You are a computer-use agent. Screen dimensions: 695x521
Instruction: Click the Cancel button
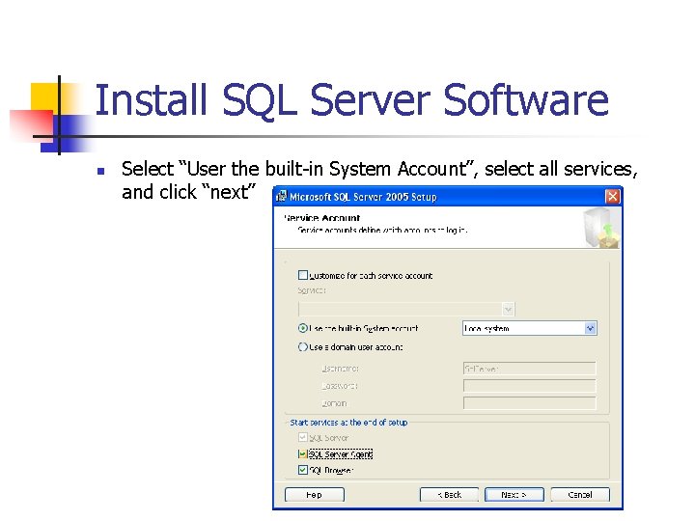(580, 495)
